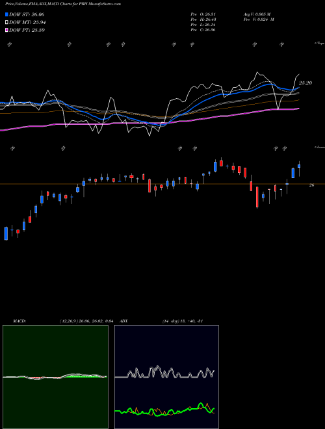Click the 'Pre C: 26.36' value

(203, 30)
